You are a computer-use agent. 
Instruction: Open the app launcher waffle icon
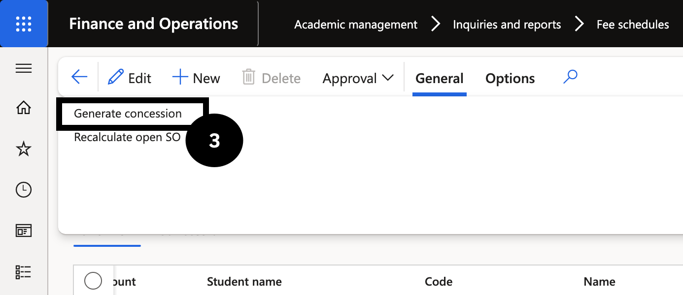24,24
